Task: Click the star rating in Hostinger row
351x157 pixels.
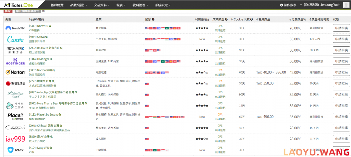Action: [x=202, y=61]
